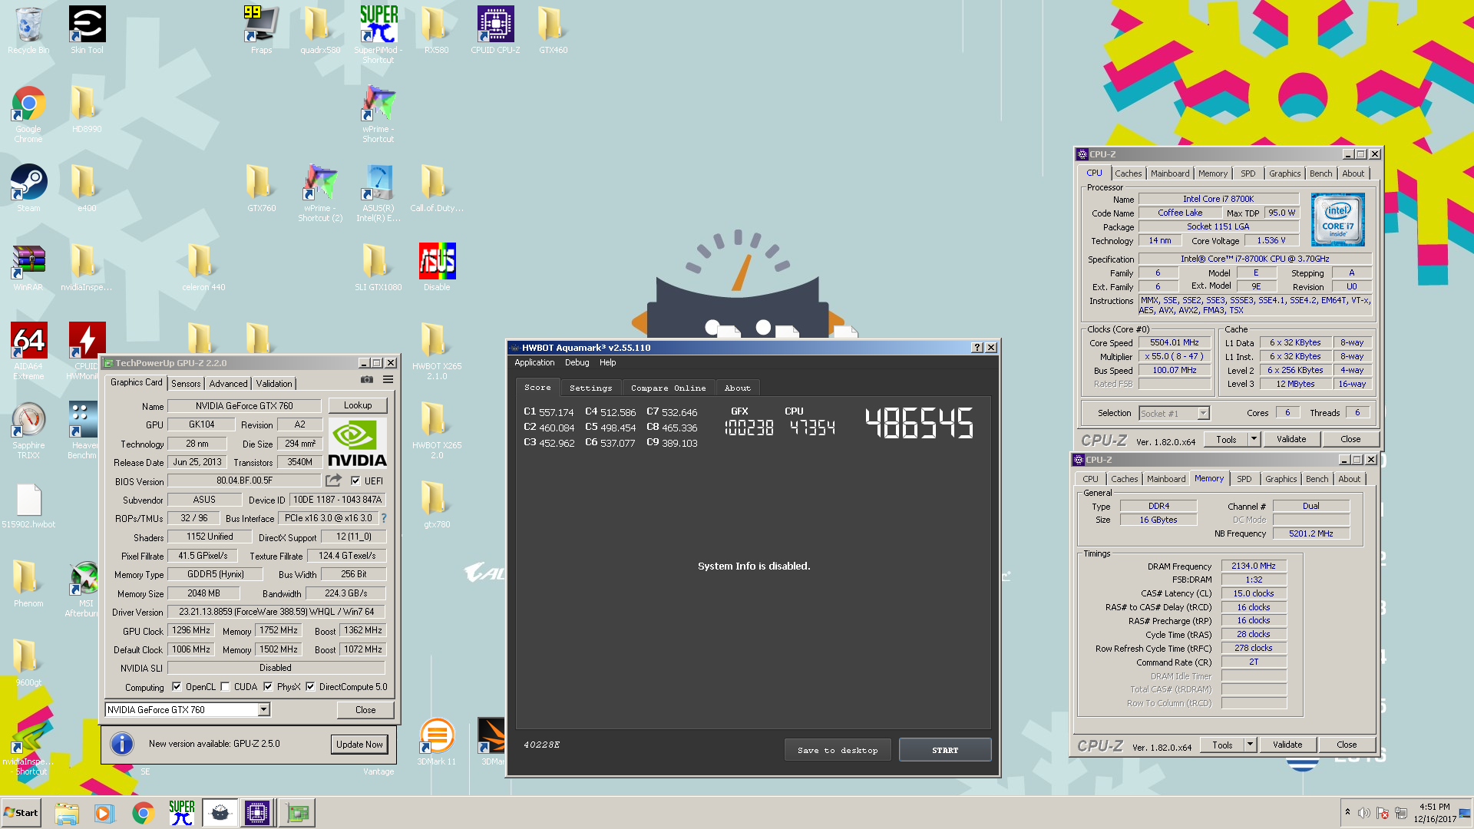
Task: Click the Windows Start button
Action: coord(21,813)
